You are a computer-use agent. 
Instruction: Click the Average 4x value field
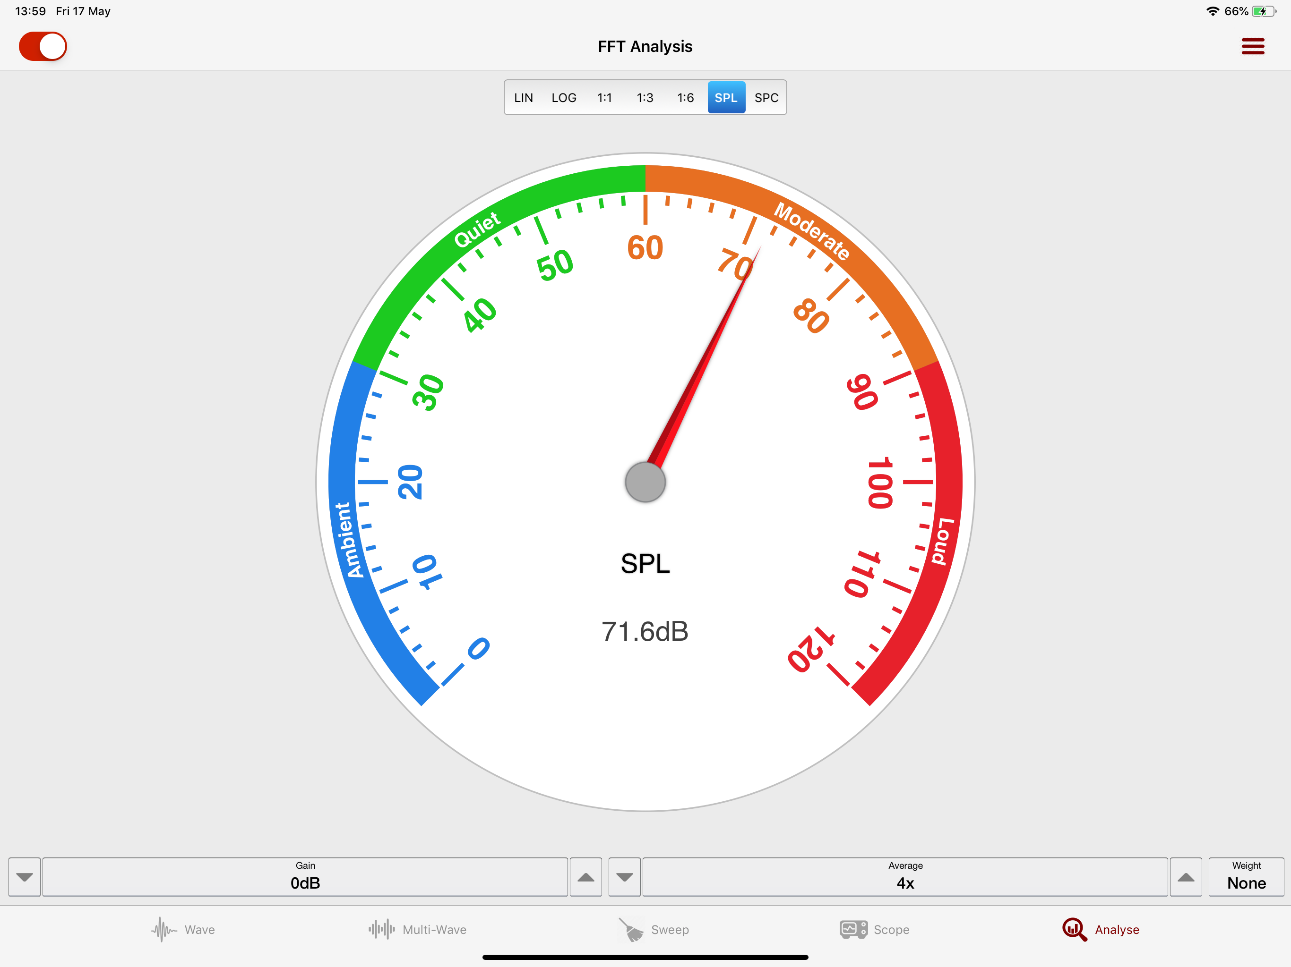click(905, 877)
